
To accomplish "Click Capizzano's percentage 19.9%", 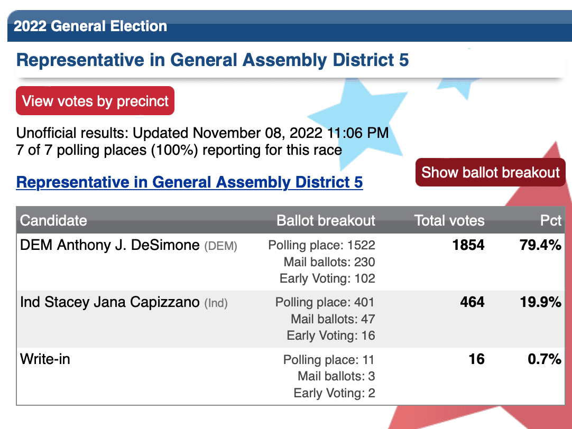I will (541, 302).
